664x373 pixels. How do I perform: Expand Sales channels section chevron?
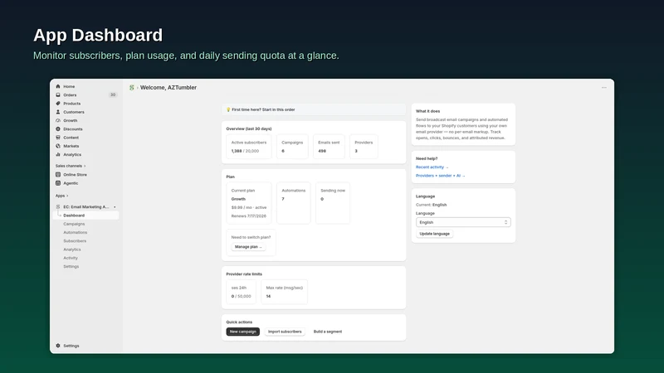tap(85, 166)
